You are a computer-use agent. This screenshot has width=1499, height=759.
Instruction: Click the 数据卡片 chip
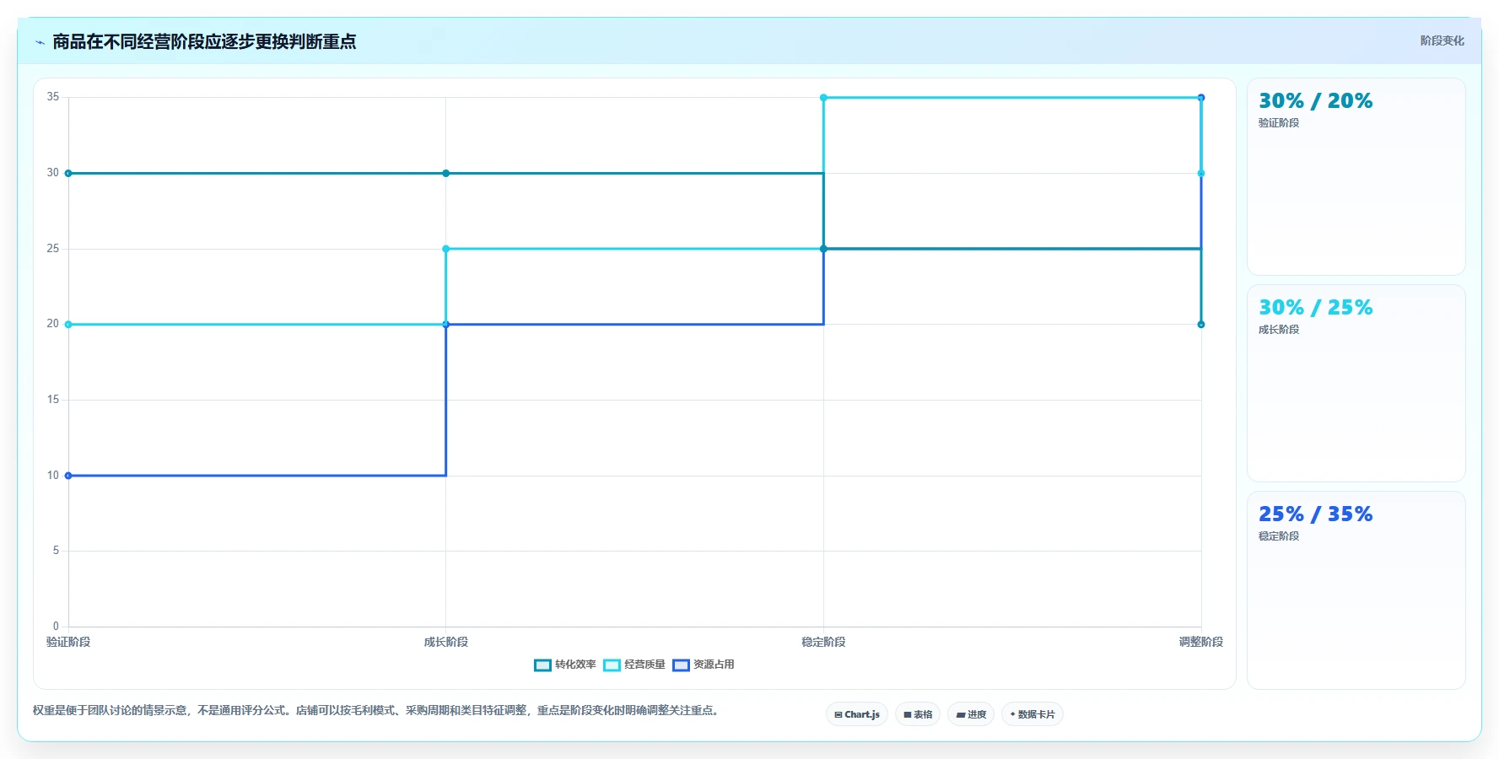click(1033, 714)
